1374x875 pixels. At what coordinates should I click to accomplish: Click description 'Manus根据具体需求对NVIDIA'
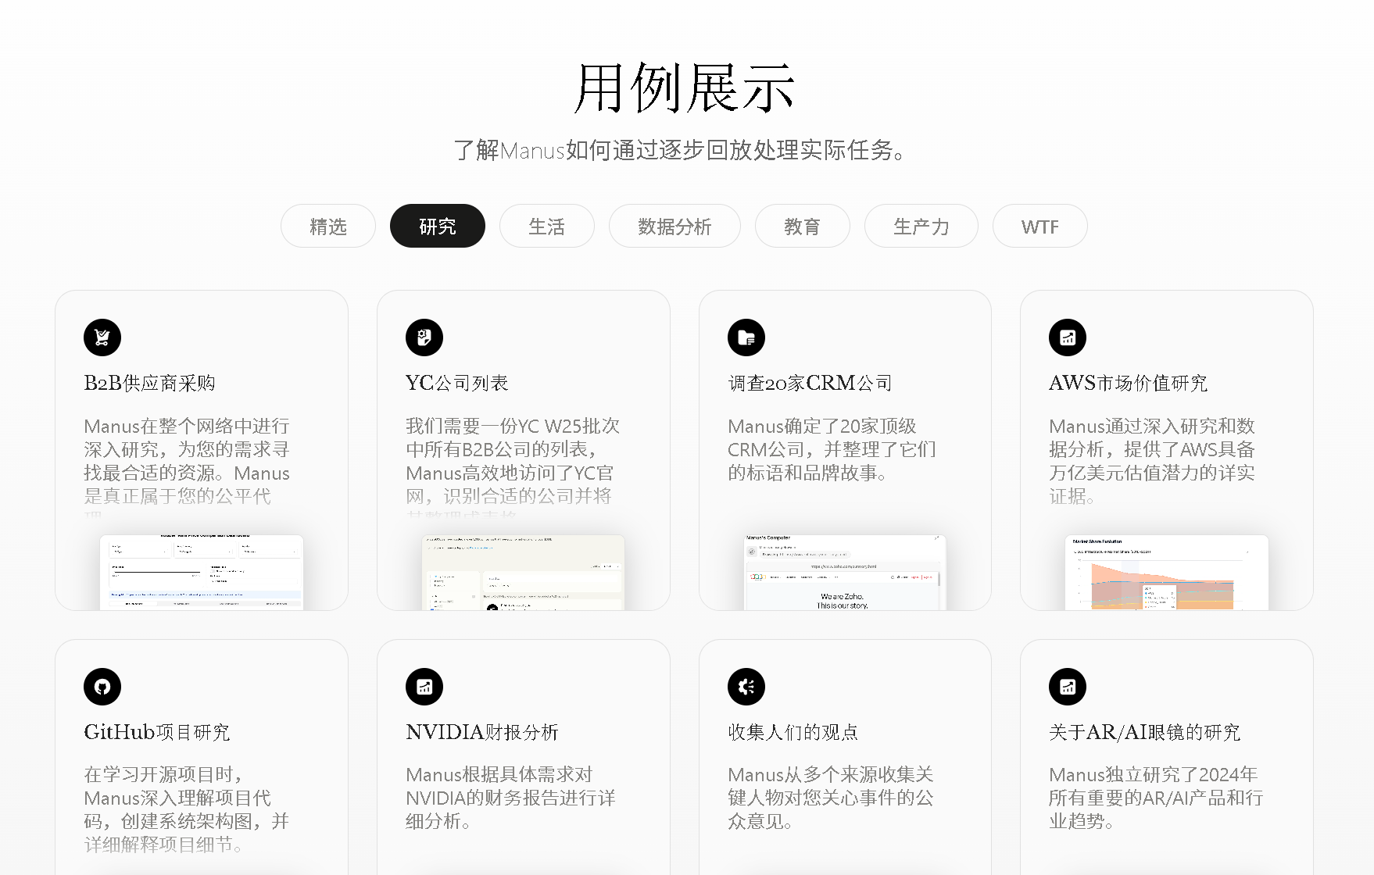511,798
